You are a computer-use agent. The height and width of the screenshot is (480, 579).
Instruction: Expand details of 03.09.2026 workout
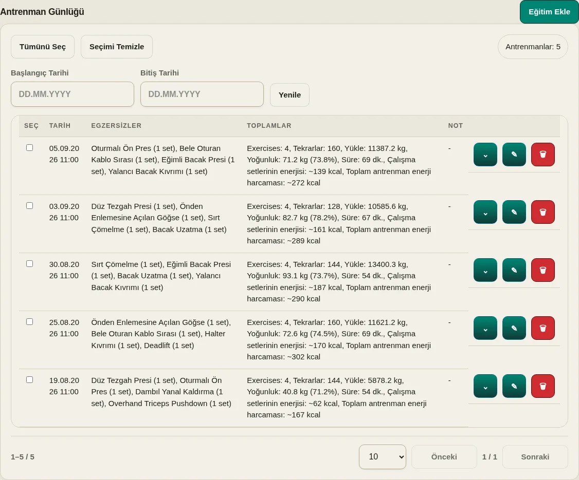(485, 212)
